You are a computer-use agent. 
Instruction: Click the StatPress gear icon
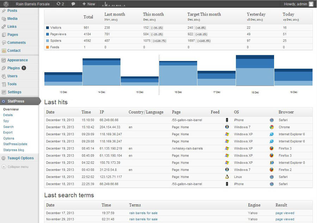4,101
